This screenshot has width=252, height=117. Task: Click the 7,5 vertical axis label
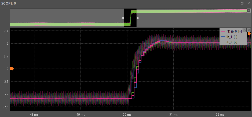[x=6, y=31]
